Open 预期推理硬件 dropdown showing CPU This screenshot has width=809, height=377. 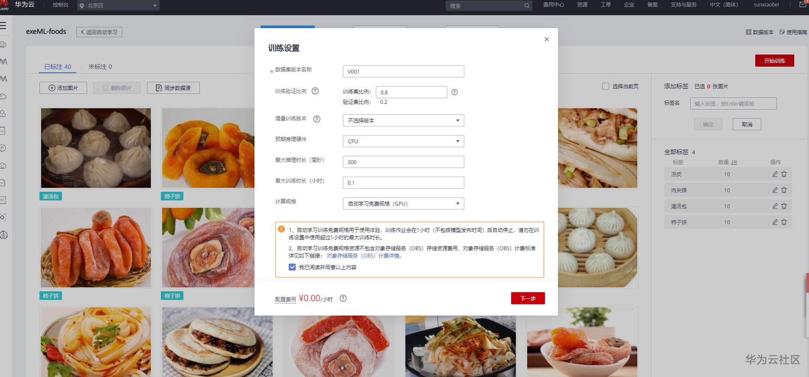tap(403, 141)
